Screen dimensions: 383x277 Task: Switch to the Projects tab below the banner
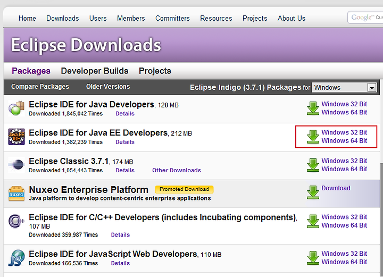pyautogui.click(x=155, y=71)
